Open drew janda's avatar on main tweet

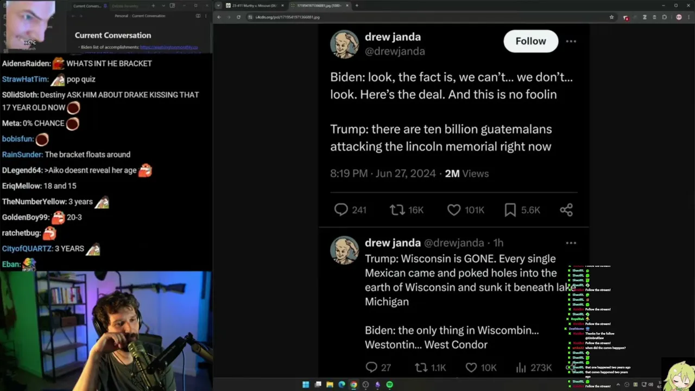(x=344, y=44)
